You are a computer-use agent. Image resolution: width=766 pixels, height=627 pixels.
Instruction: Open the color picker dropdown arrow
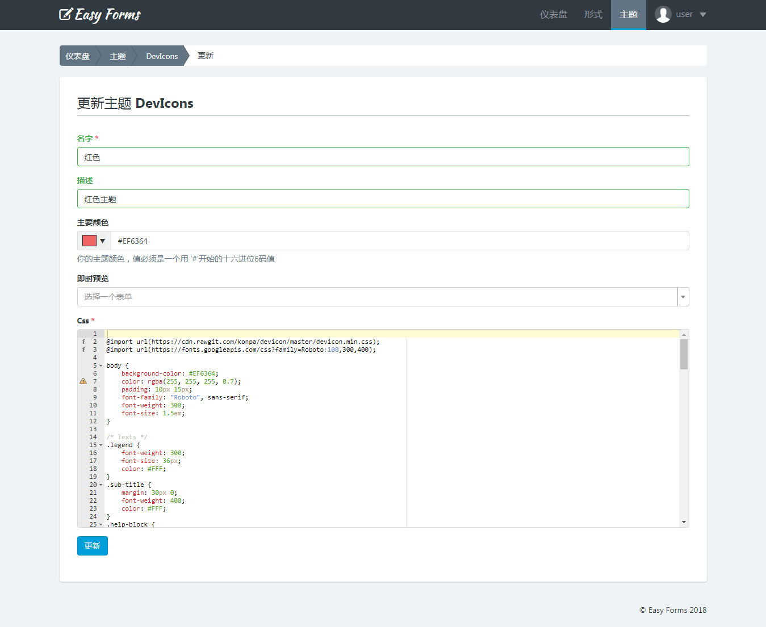[x=103, y=241]
